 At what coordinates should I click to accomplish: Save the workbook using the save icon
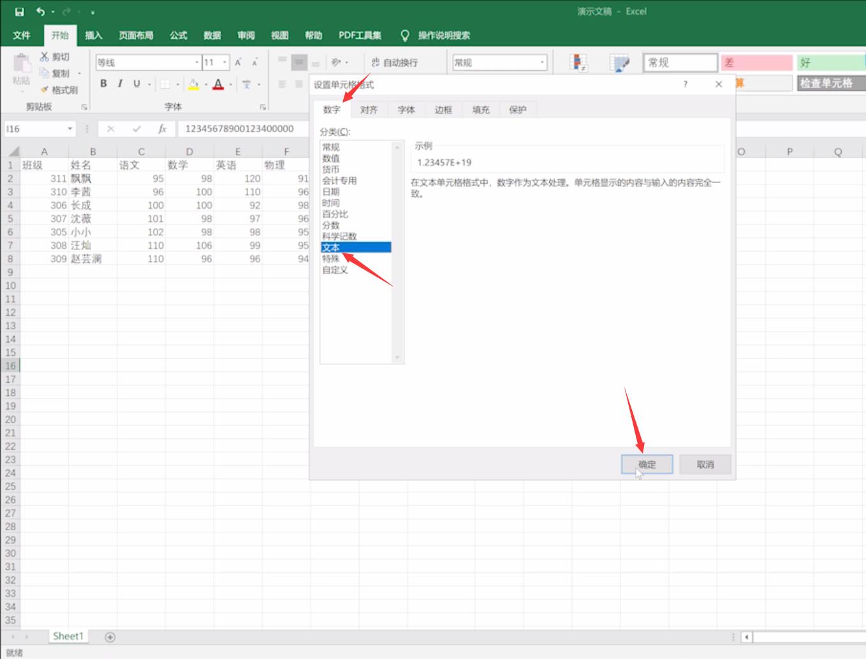click(19, 11)
